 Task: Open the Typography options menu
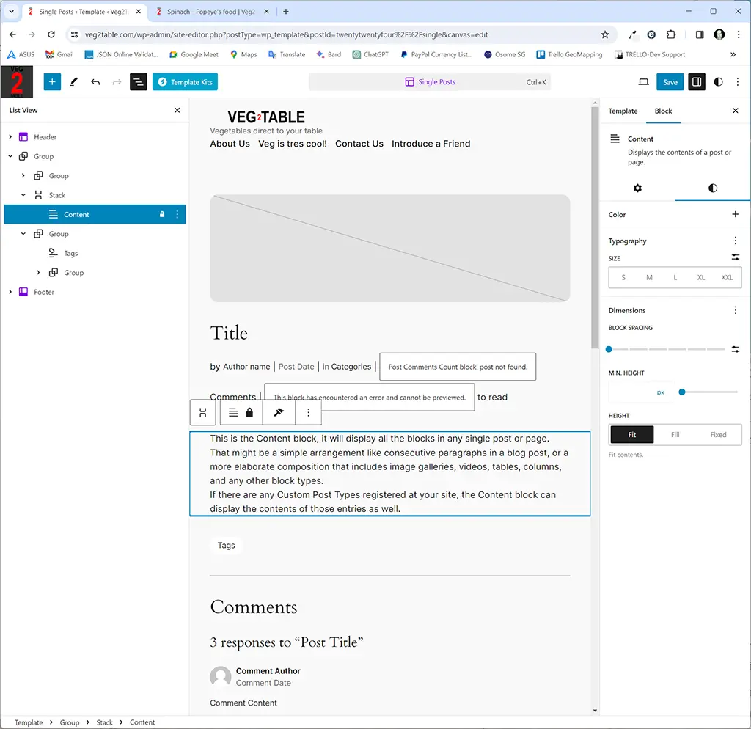(x=735, y=241)
